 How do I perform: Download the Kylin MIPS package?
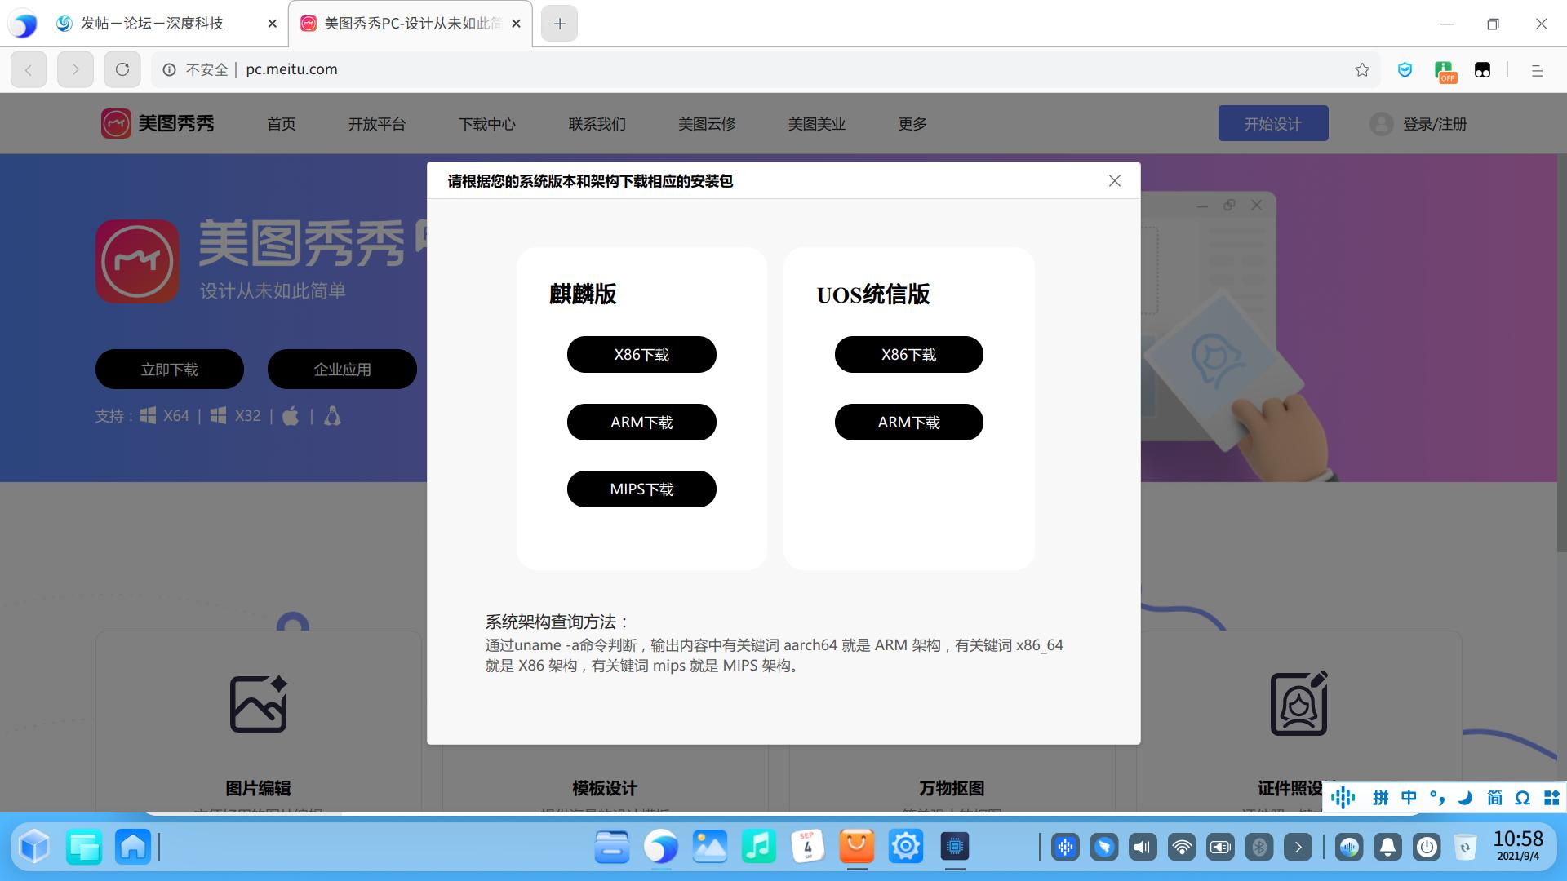click(x=641, y=489)
